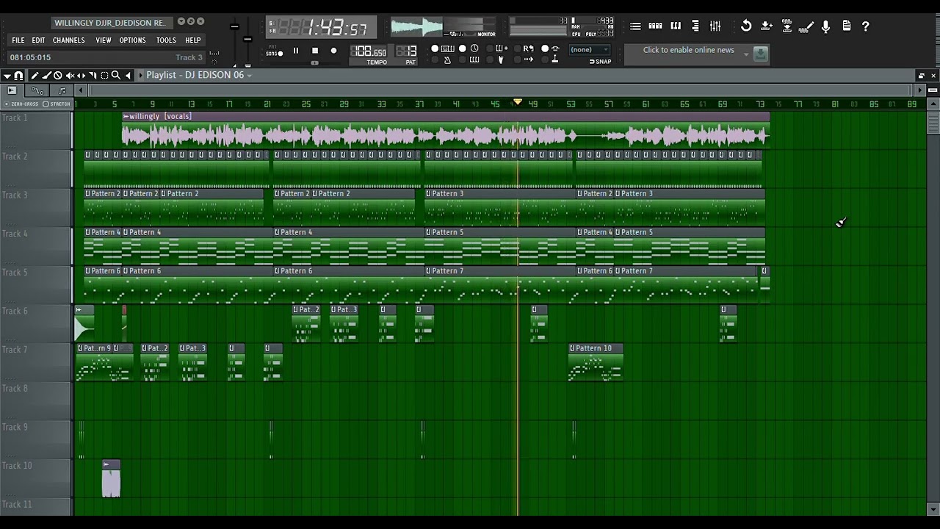940x529 pixels.
Task: Click the record button
Action: coord(334,51)
